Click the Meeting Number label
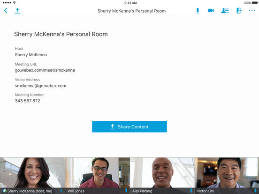This screenshot has width=259, height=194. (29, 95)
